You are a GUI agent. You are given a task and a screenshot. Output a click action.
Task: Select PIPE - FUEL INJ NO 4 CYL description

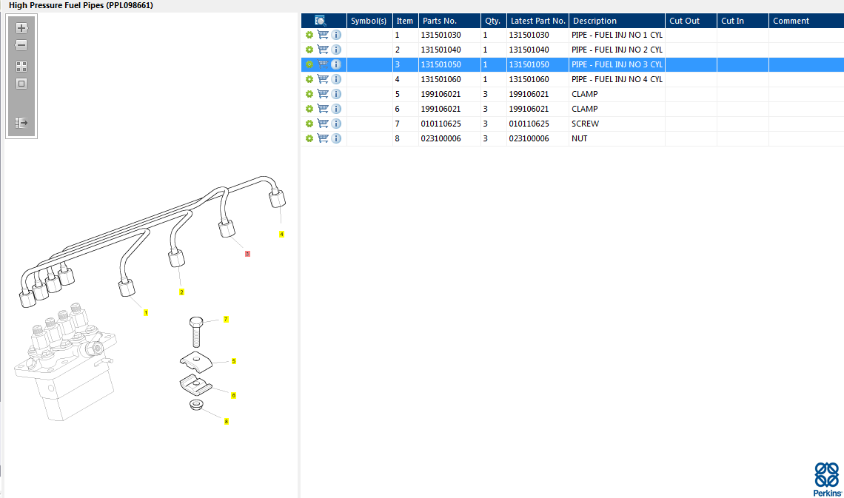click(x=617, y=79)
